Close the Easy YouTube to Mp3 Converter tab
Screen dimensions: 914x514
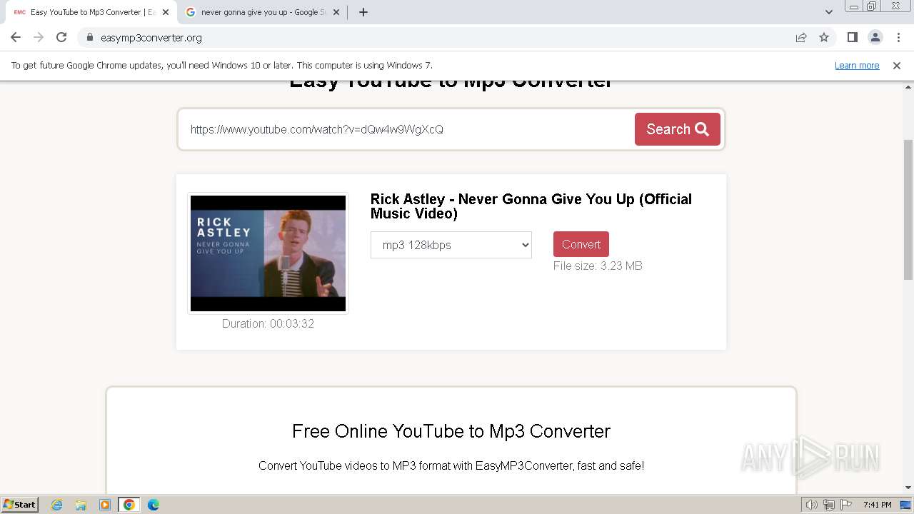click(x=166, y=12)
